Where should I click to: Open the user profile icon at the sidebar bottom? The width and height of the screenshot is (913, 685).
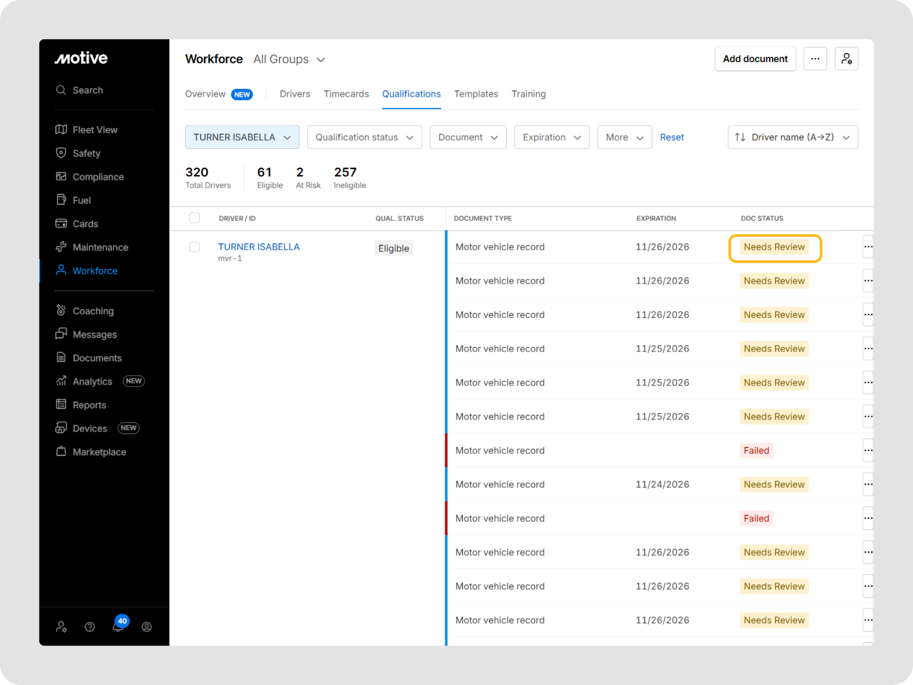(147, 627)
